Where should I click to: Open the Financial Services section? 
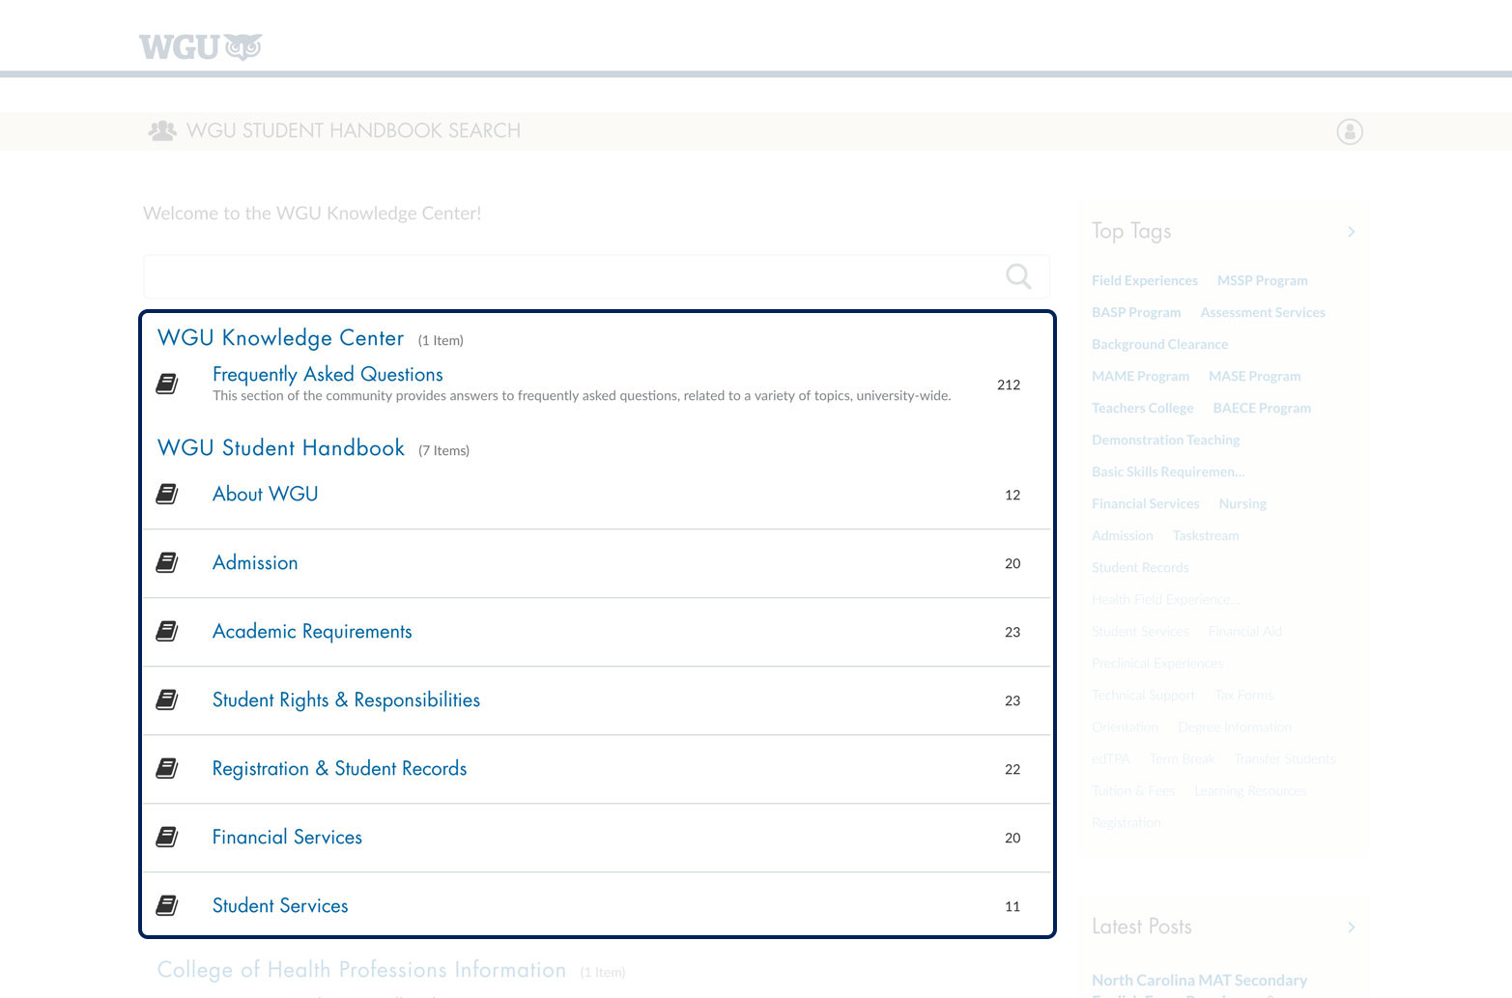coord(287,837)
